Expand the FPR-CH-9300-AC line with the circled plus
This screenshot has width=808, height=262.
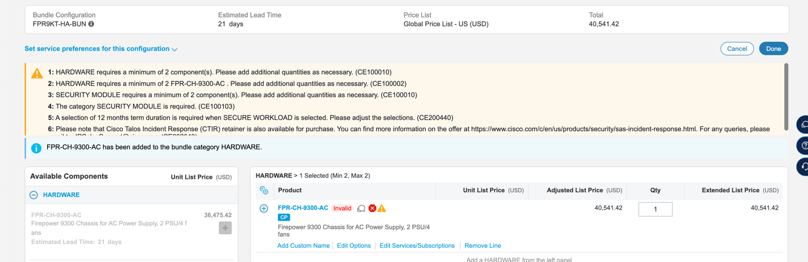point(264,208)
